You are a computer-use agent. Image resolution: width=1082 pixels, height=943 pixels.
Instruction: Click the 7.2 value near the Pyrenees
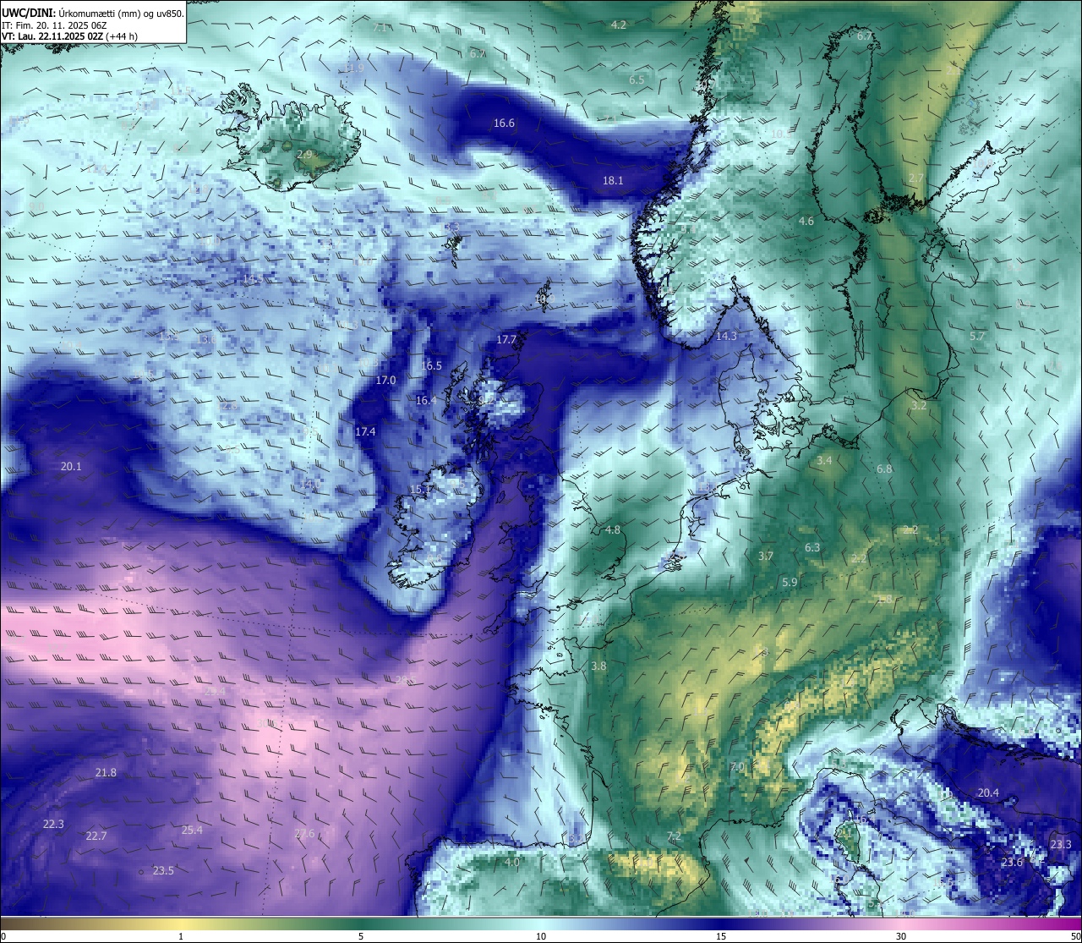point(674,836)
